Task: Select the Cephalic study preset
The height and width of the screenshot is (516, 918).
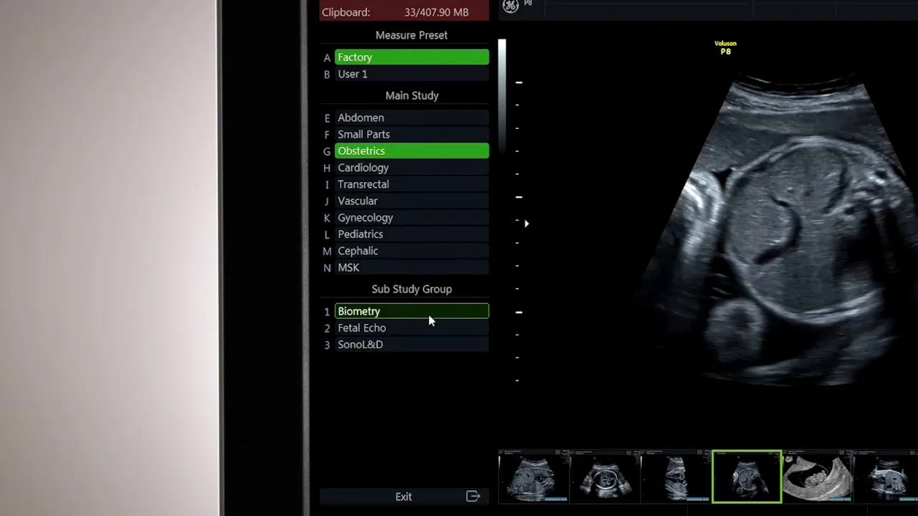Action: (412, 250)
